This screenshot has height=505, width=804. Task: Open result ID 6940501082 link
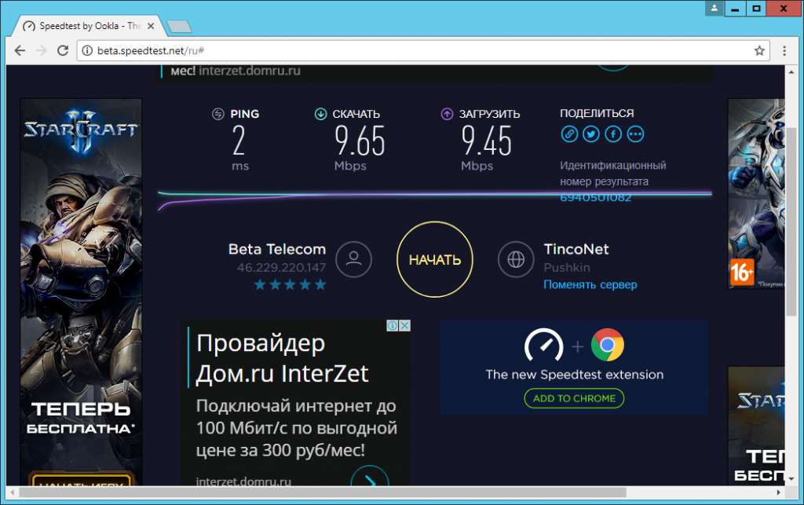(595, 197)
